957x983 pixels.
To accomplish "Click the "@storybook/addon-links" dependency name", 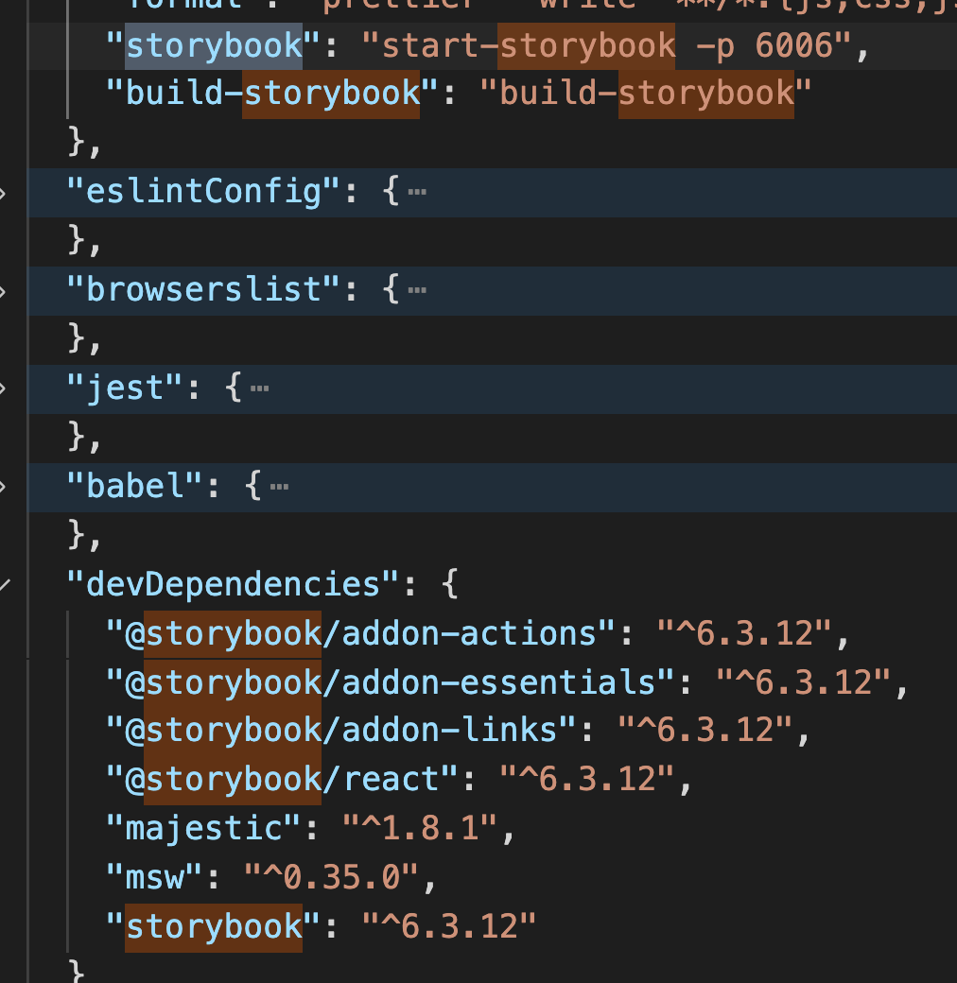I will pos(341,731).
